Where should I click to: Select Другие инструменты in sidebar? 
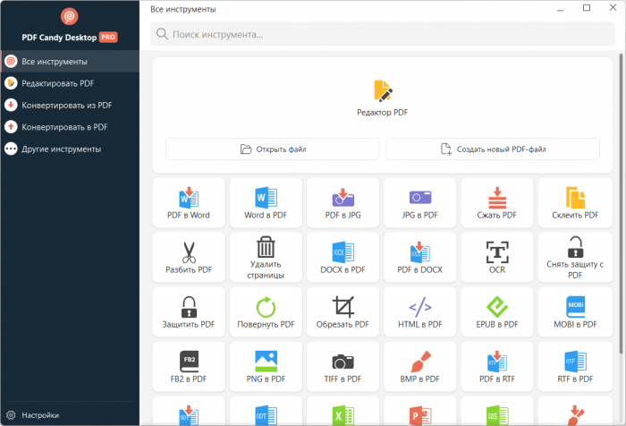[x=71, y=149]
